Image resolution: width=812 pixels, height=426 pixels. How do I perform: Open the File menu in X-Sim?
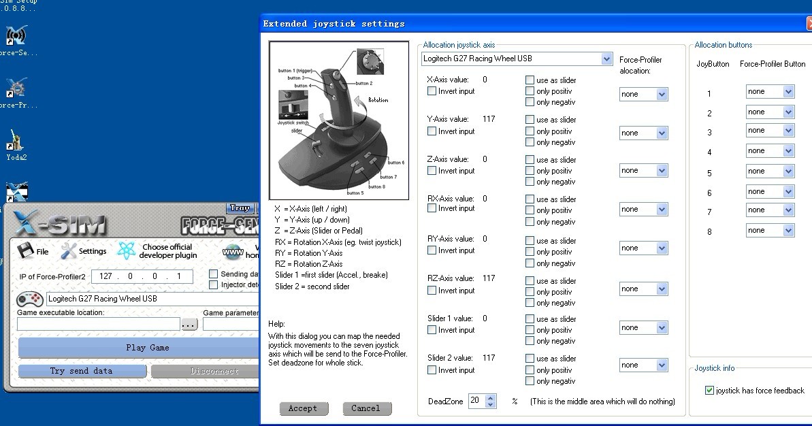[42, 252]
